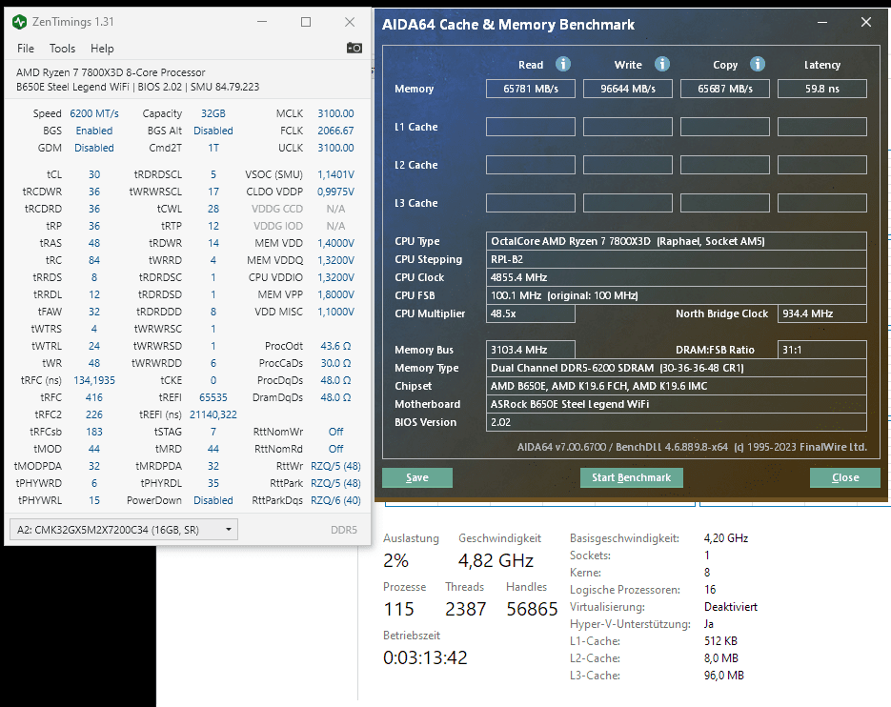The height and width of the screenshot is (707, 891).
Task: Click the Read column info icon
Action: click(562, 64)
